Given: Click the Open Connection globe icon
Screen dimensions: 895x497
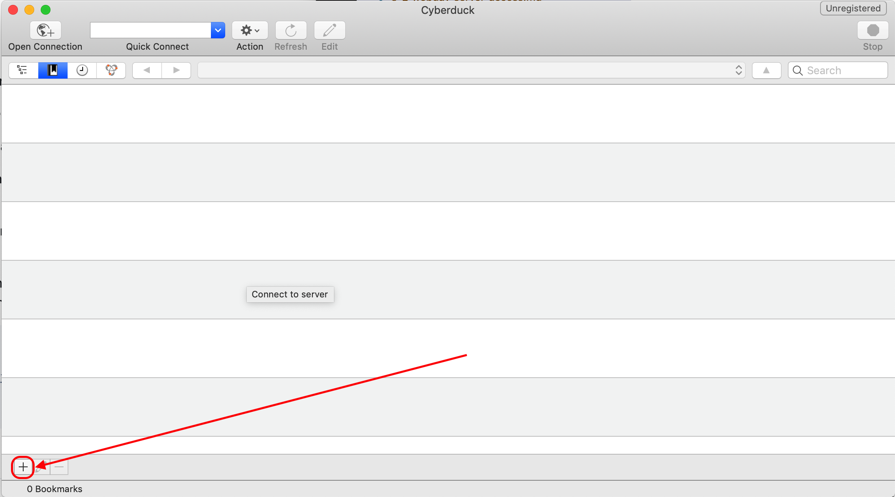Looking at the screenshot, I should (45, 30).
